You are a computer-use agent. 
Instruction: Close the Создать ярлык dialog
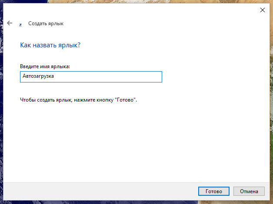(x=263, y=10)
